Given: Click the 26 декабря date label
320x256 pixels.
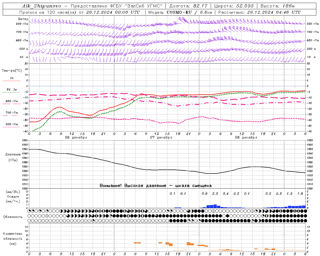Looking at the screenshot, I should pyautogui.click(x=76, y=137).
